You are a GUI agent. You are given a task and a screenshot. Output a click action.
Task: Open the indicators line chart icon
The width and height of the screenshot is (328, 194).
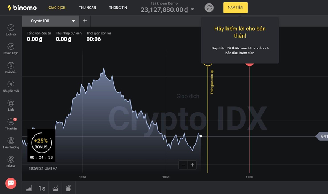(55, 188)
